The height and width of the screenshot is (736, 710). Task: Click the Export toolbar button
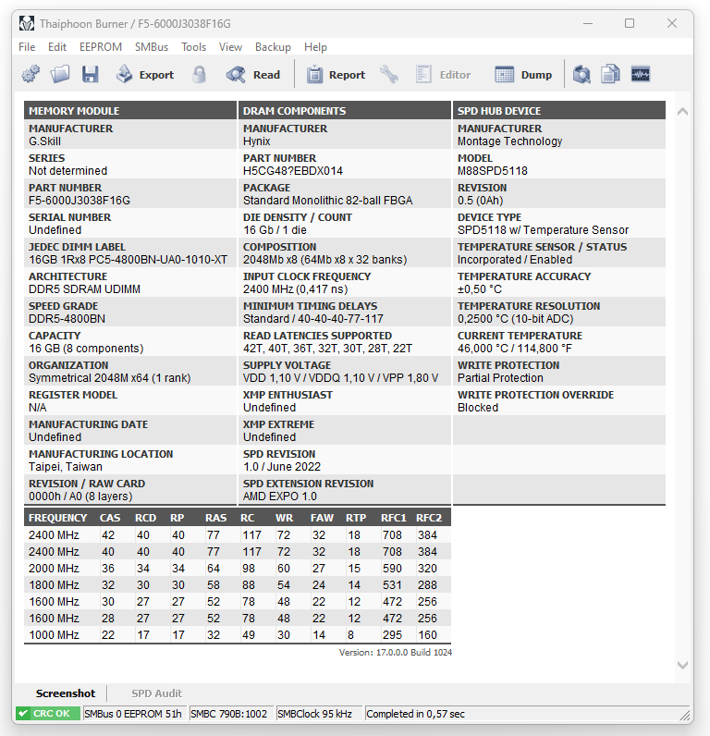pyautogui.click(x=145, y=75)
